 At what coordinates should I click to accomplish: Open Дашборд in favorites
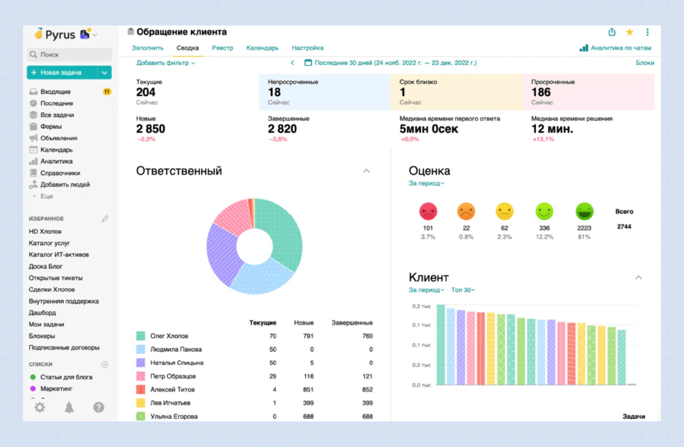tap(42, 313)
